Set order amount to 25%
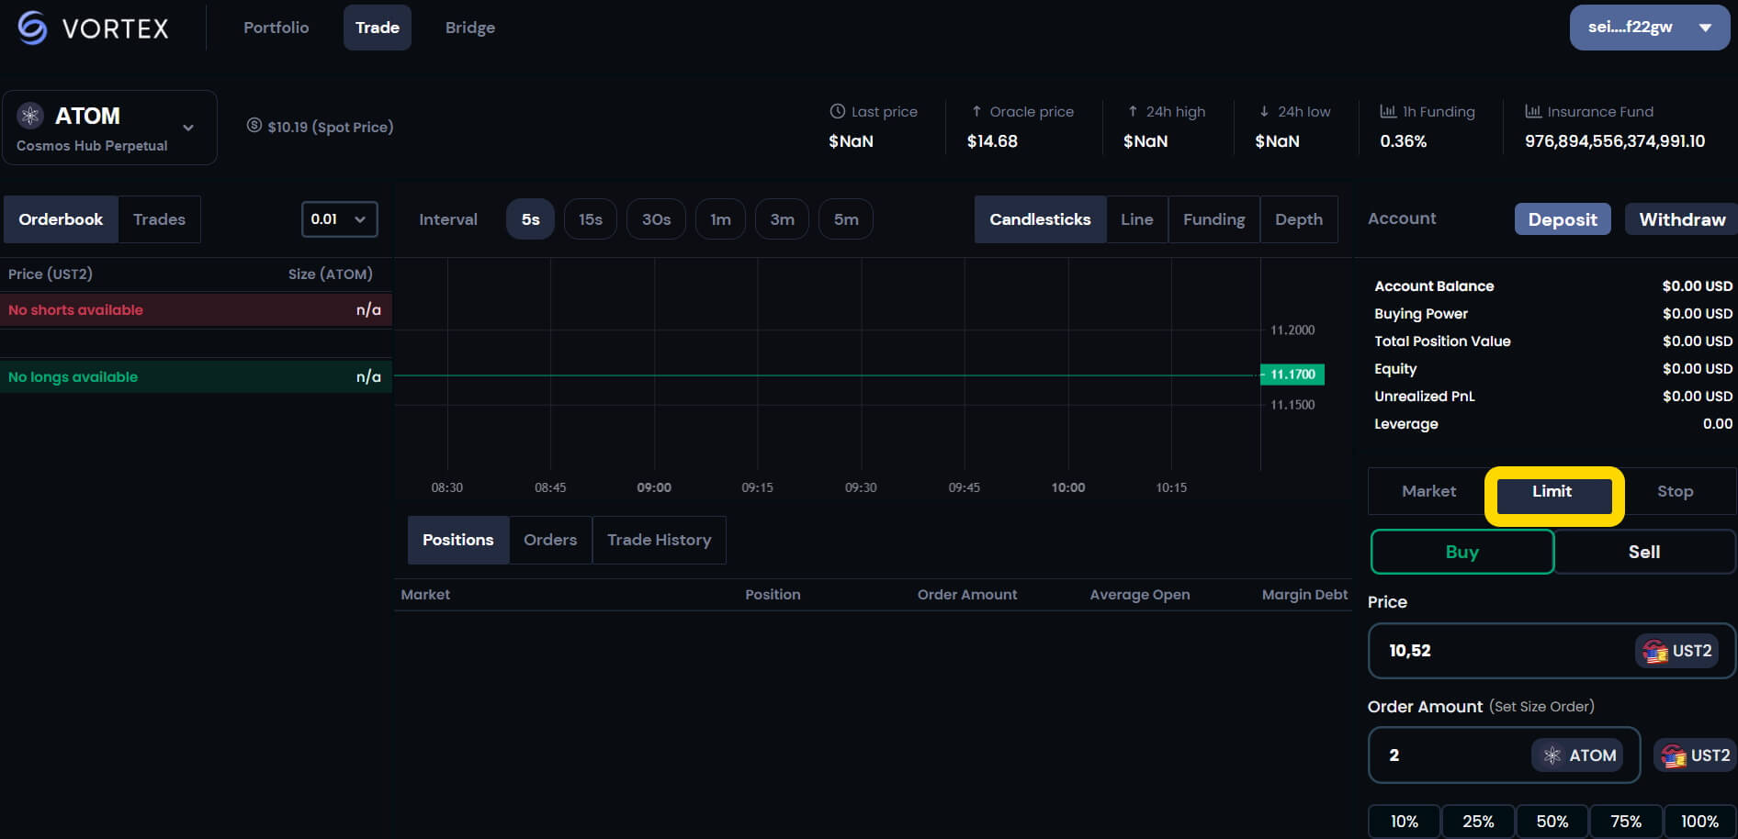The image size is (1738, 839). pyautogui.click(x=1478, y=822)
